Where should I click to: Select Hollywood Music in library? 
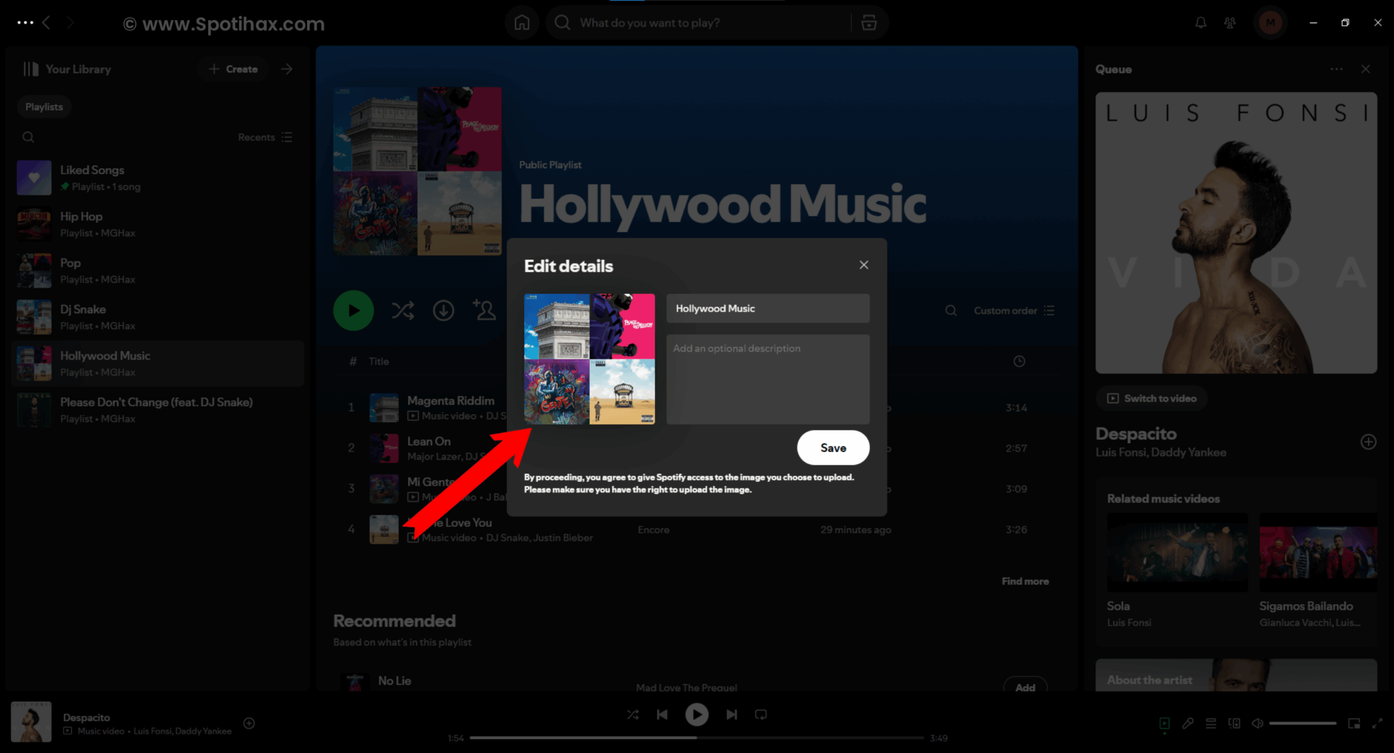(157, 363)
